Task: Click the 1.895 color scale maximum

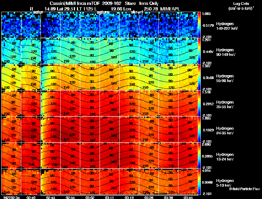Action: tap(206, 119)
